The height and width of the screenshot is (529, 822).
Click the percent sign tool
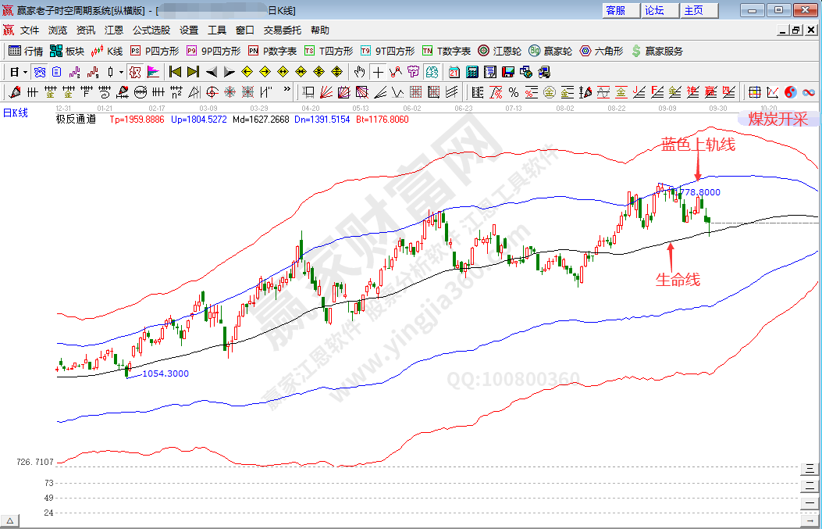pos(513,92)
